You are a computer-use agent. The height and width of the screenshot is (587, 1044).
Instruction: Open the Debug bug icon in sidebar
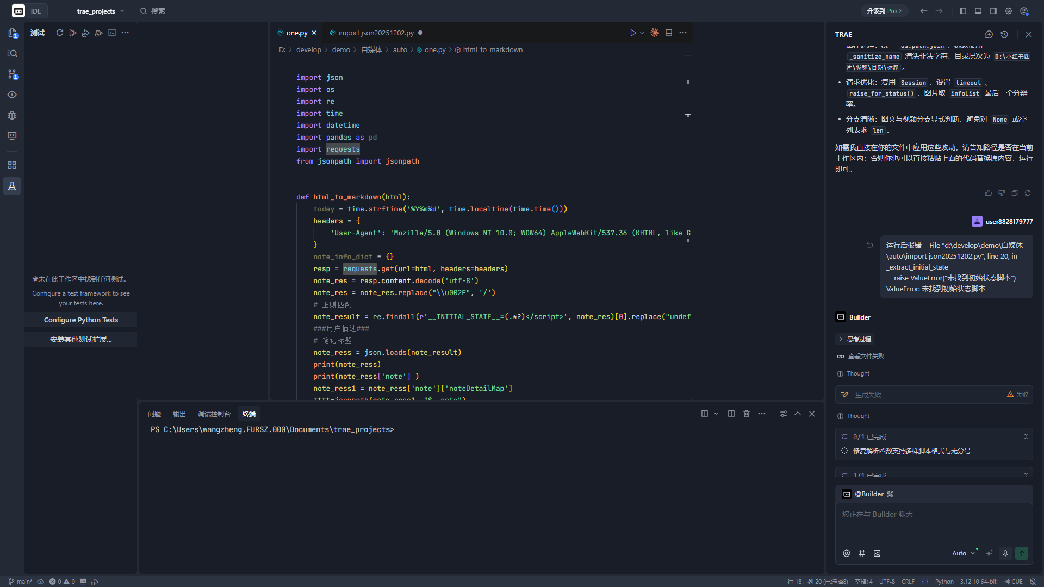pos(12,115)
